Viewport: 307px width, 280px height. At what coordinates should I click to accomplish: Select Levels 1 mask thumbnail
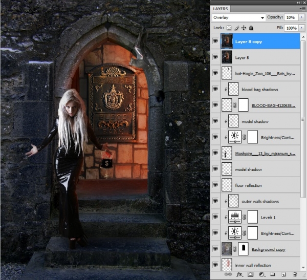pyautogui.click(x=253, y=217)
